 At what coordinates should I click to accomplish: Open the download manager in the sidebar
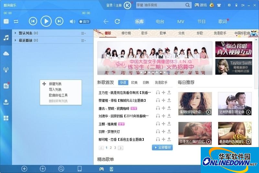coord(6,102)
